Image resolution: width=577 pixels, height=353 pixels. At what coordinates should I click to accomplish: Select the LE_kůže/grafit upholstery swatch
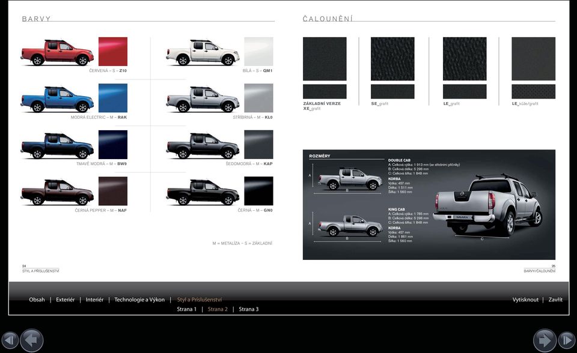pos(534,59)
